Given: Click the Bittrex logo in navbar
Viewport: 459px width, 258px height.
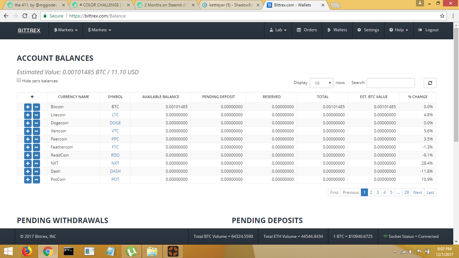Looking at the screenshot, I should pos(29,30).
